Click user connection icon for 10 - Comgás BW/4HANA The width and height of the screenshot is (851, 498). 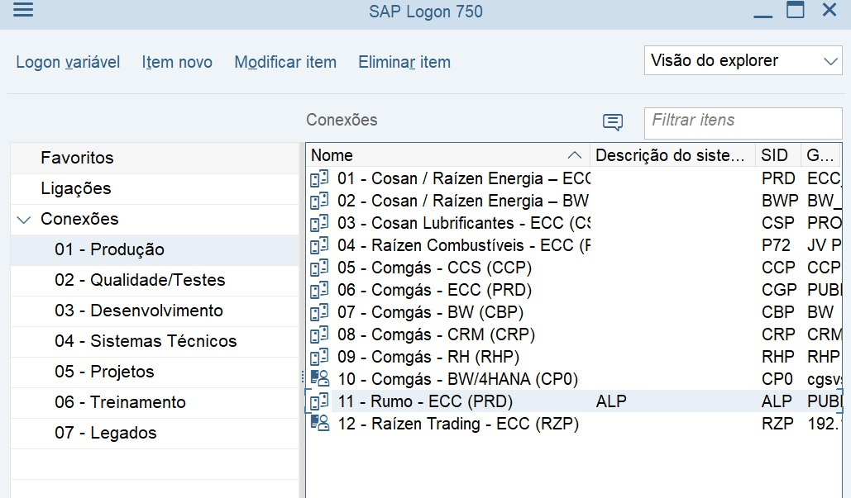pyautogui.click(x=319, y=378)
